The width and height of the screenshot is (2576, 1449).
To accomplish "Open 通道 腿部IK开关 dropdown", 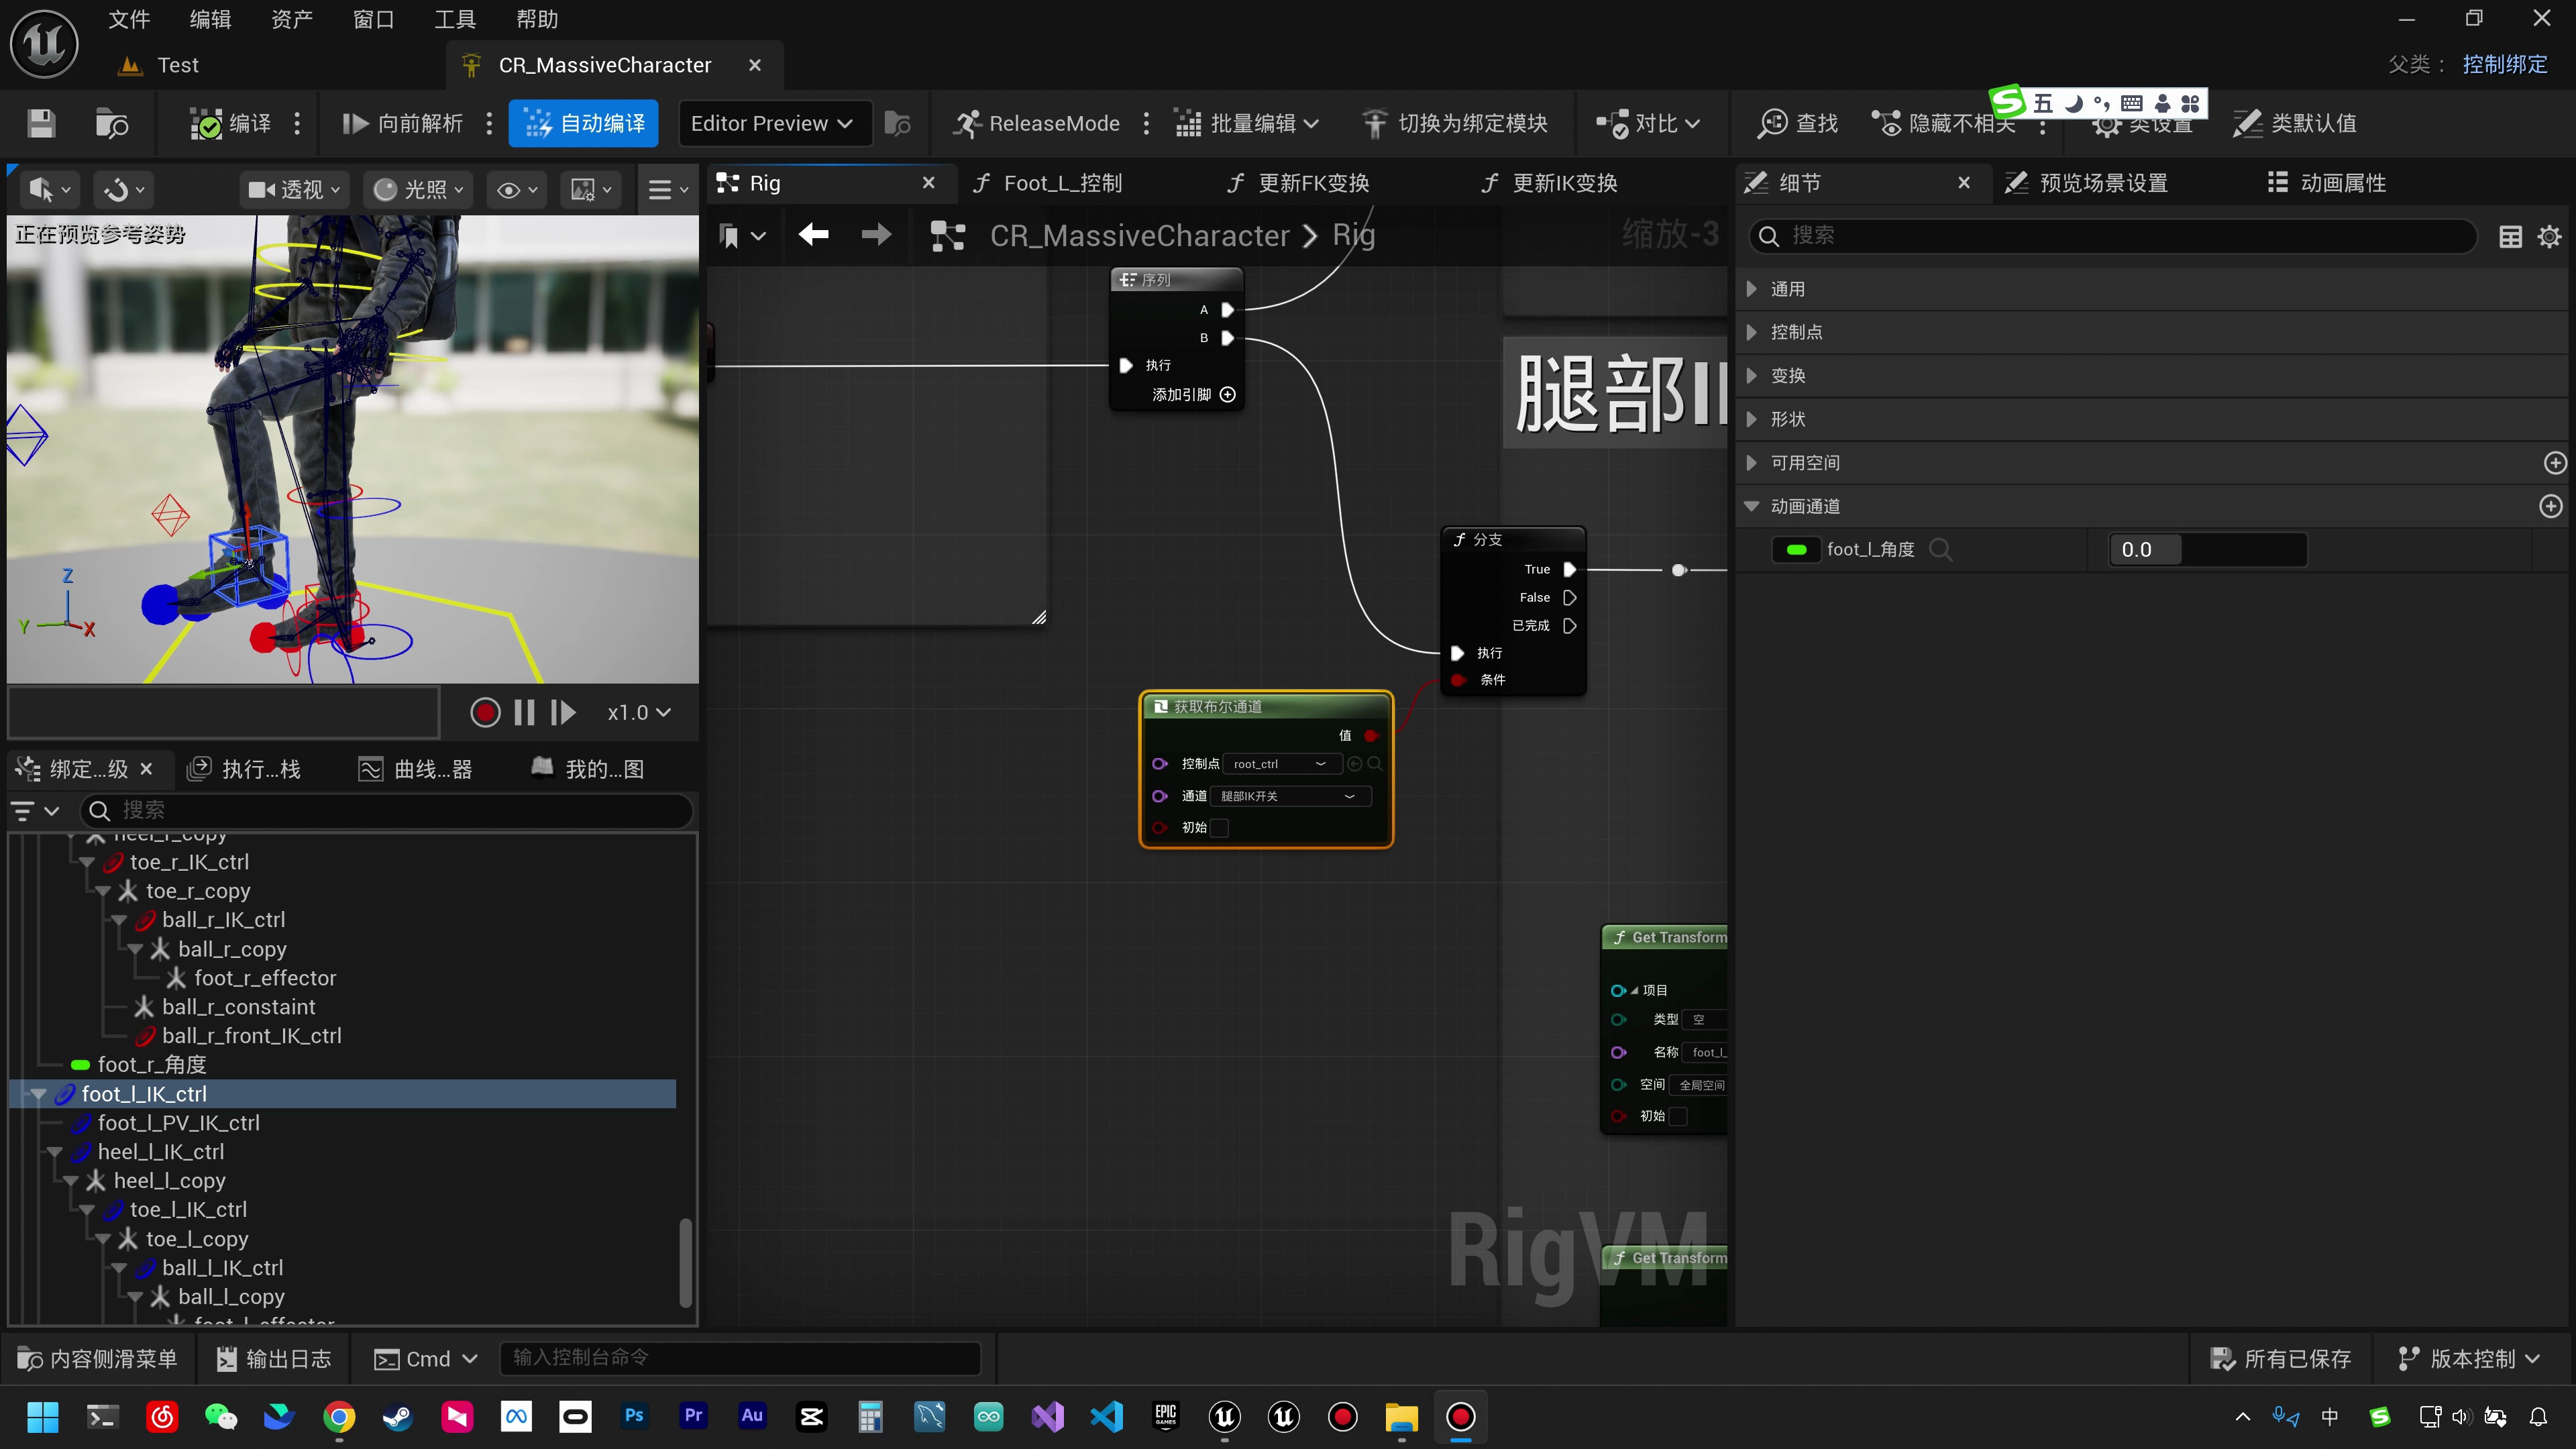I will point(1290,796).
